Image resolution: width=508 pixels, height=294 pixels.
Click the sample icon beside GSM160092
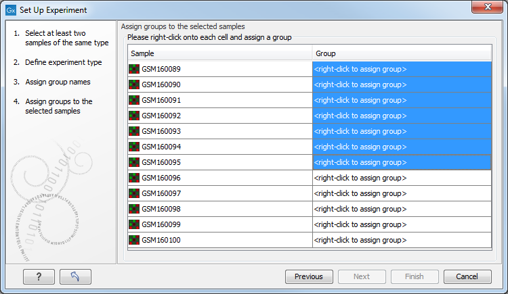click(x=134, y=116)
